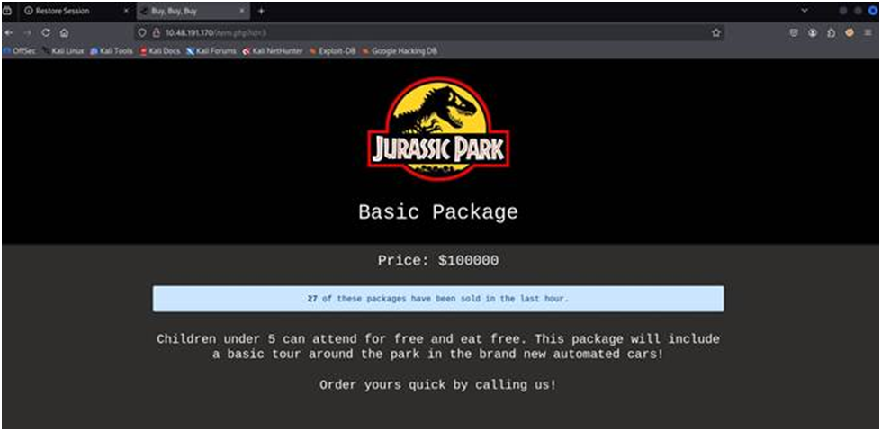The image size is (881, 431).
Task: Open the Kali Tools bookmark
Action: pyautogui.click(x=112, y=51)
